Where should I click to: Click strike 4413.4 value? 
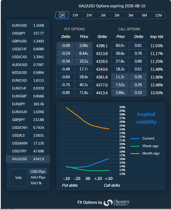point(102,93)
